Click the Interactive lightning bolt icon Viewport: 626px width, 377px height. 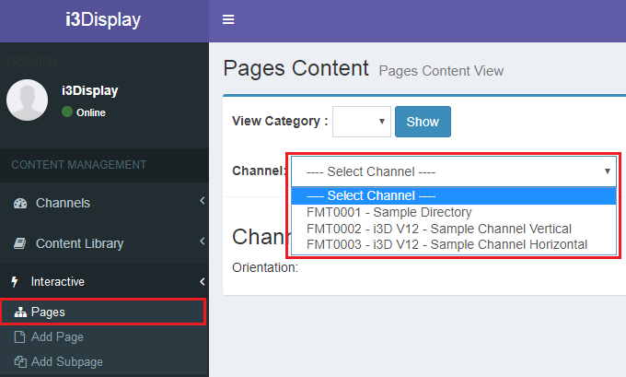[x=15, y=281]
